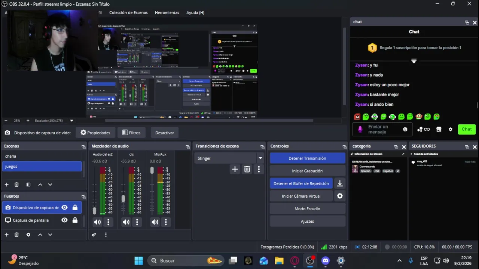
Task: Open Audio del es2 three-dot options menu
Action: click(108, 222)
